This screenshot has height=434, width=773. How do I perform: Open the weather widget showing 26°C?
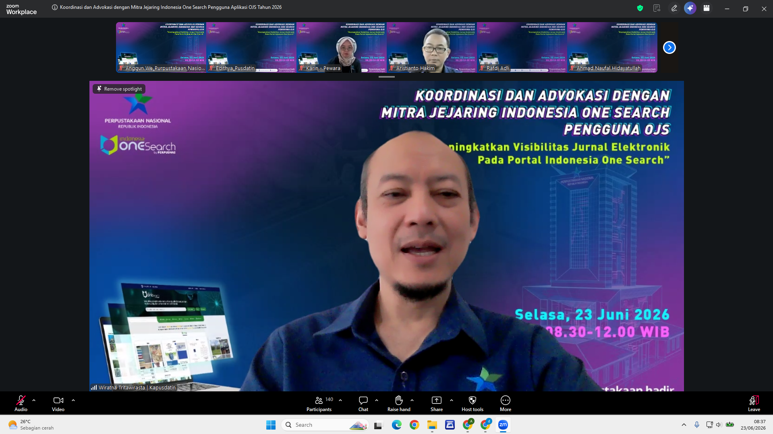click(31, 425)
